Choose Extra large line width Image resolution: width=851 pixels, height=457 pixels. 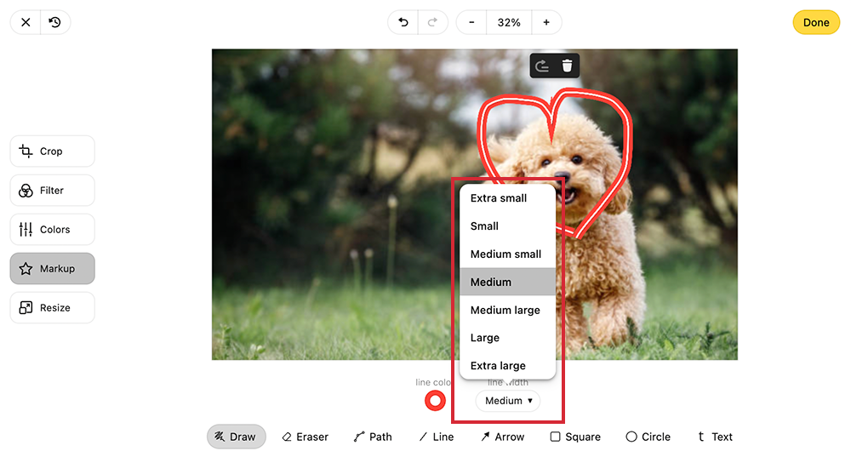coord(507,365)
